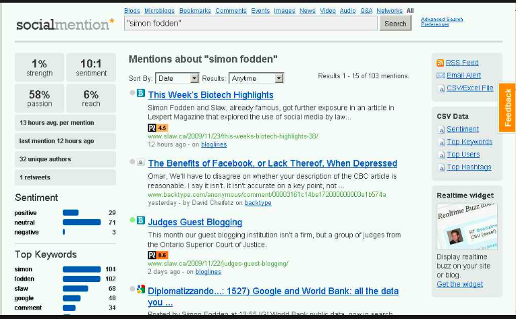Download the CSV/Excel File link
The width and height of the screenshot is (516, 319).
[x=470, y=88]
